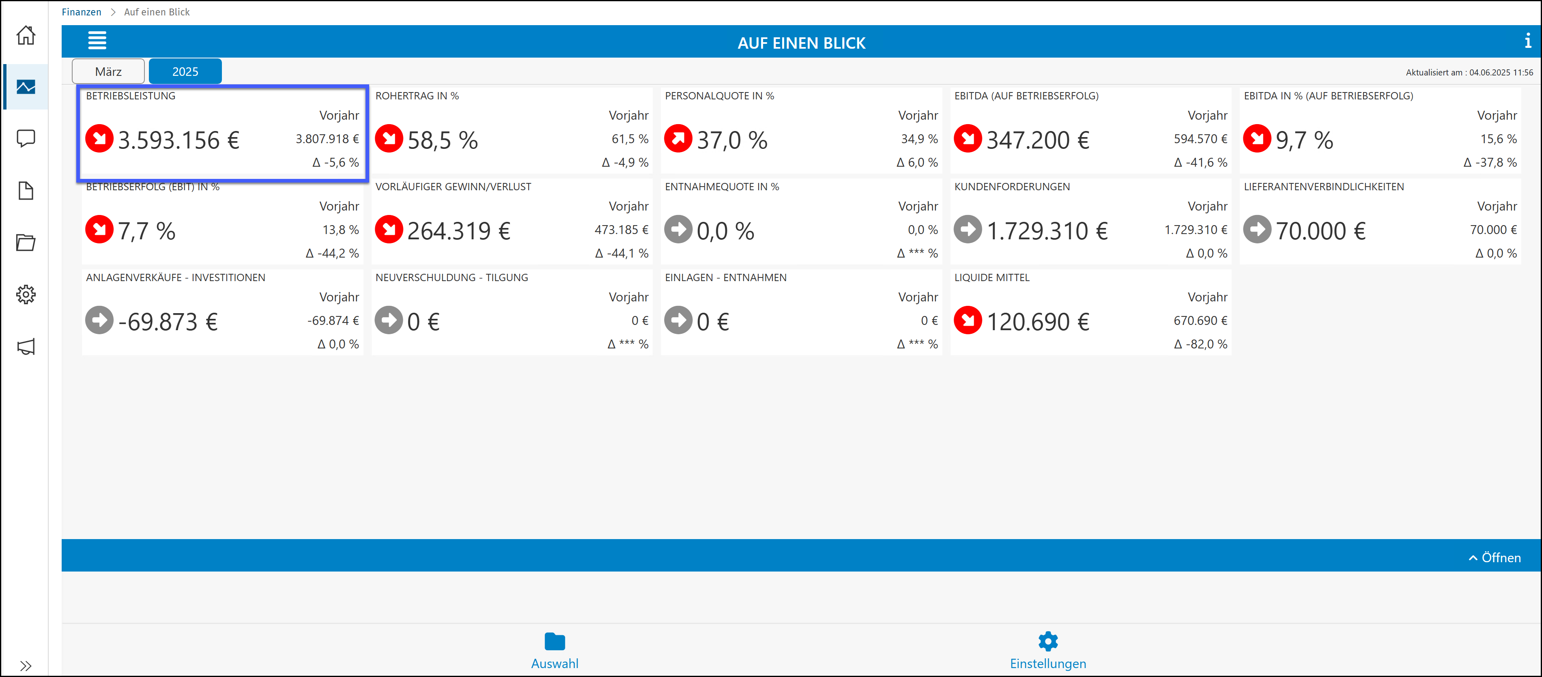Click the red trend arrow on EBITDA in % 9,7 %
Viewport: 1542px width, 677px height.
click(x=1257, y=139)
